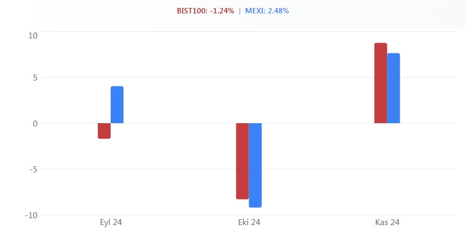Click the 0 label on the y-axis
Screen dimensions: 465x240
click(35, 123)
